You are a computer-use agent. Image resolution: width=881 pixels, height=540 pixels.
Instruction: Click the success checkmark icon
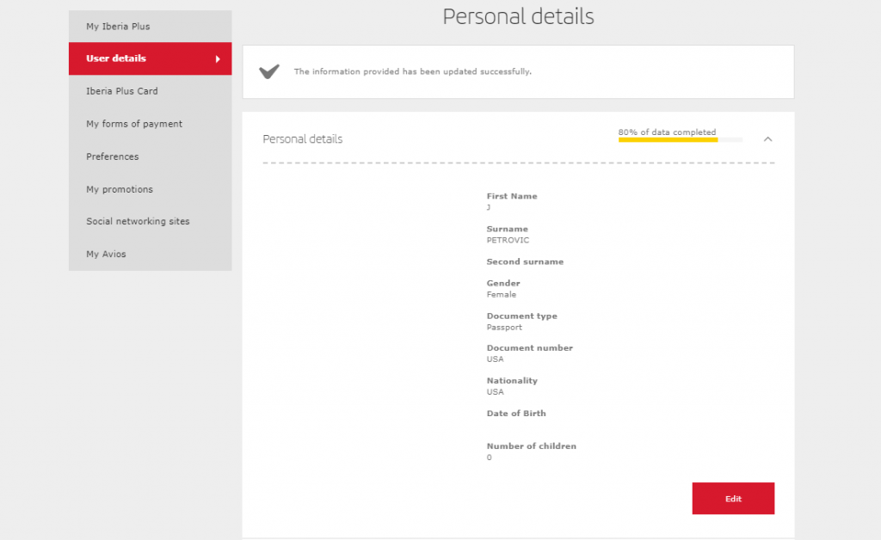pos(269,71)
